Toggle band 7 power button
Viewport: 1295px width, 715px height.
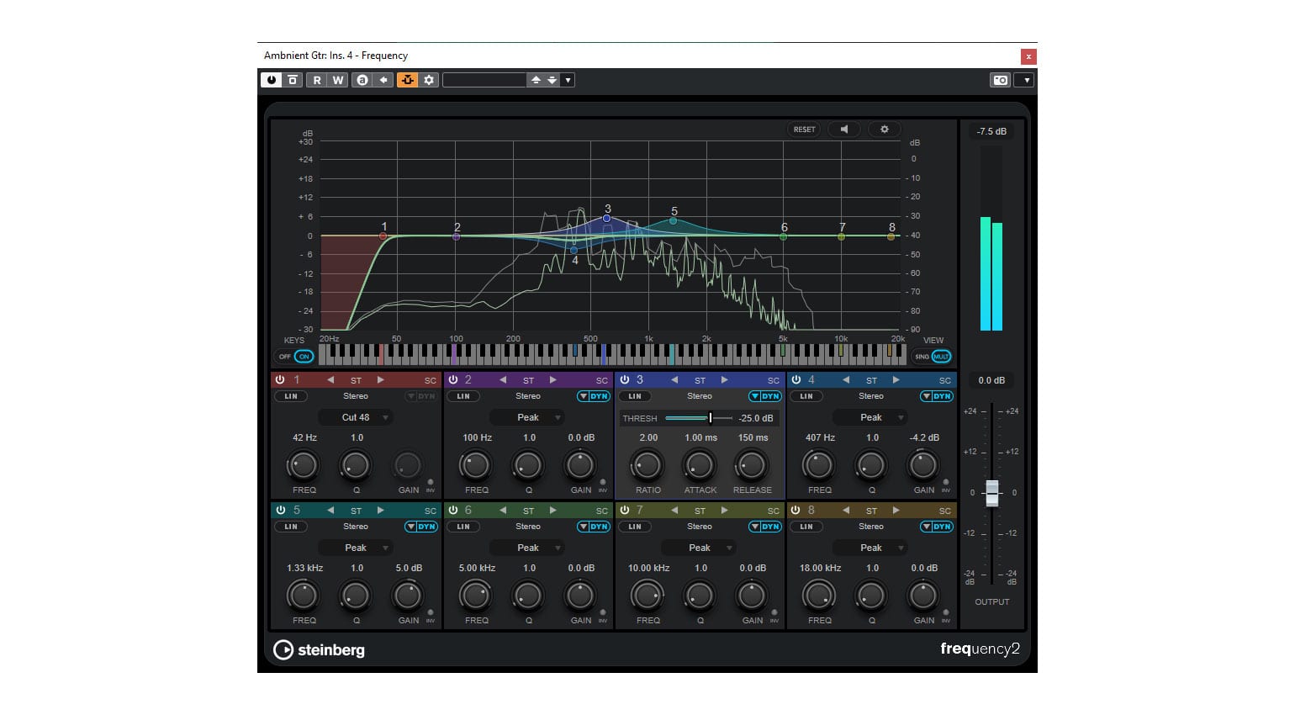[x=625, y=511]
